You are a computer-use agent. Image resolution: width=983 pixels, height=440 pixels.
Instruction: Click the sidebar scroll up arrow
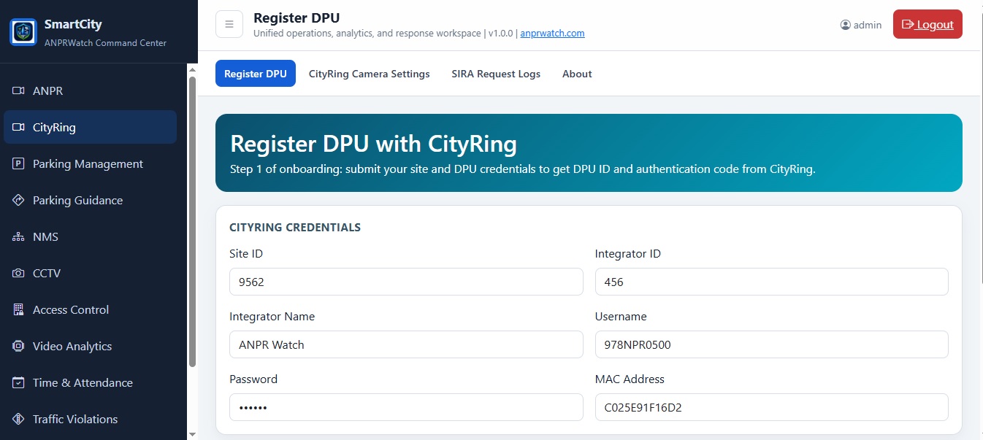[193, 69]
